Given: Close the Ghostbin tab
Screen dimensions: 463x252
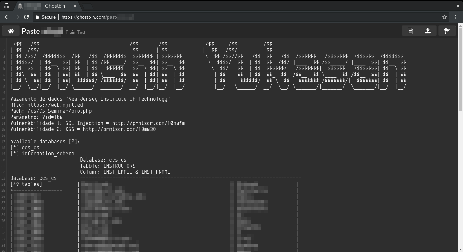Looking at the screenshot, I should (75, 6).
